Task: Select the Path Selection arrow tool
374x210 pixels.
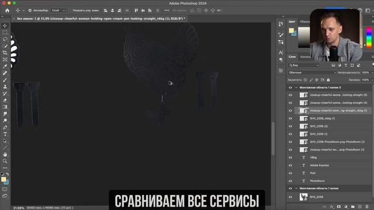Action: pyautogui.click(x=5, y=141)
